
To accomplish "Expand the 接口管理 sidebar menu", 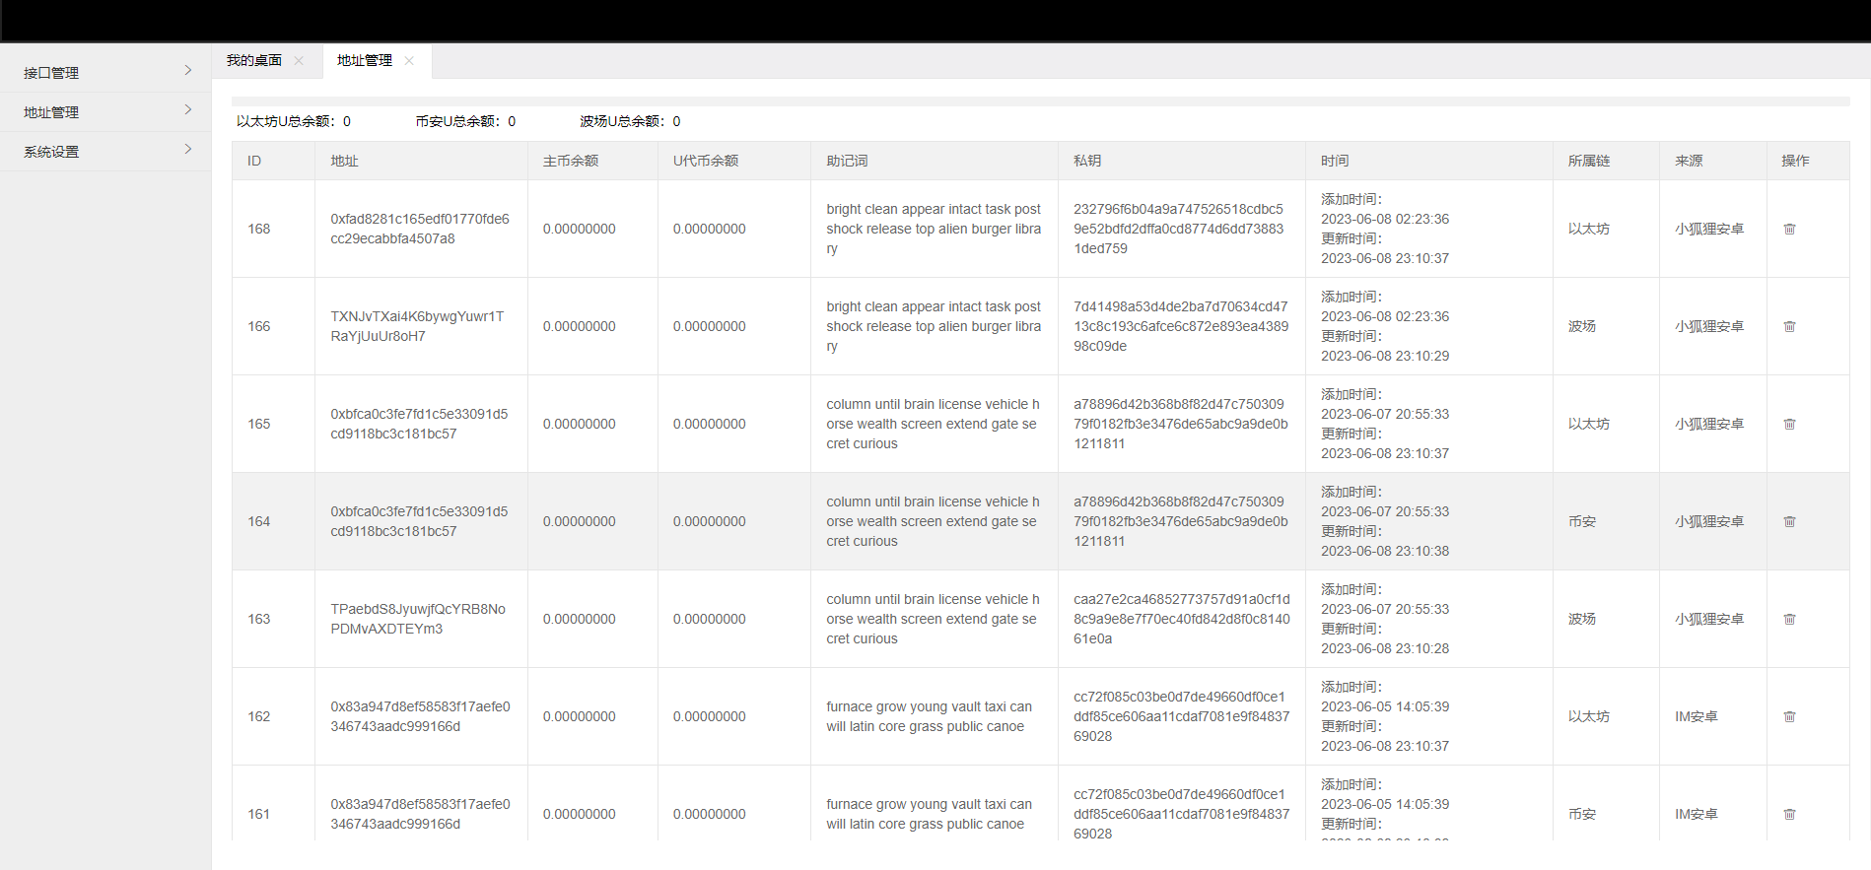I will 105,72.
